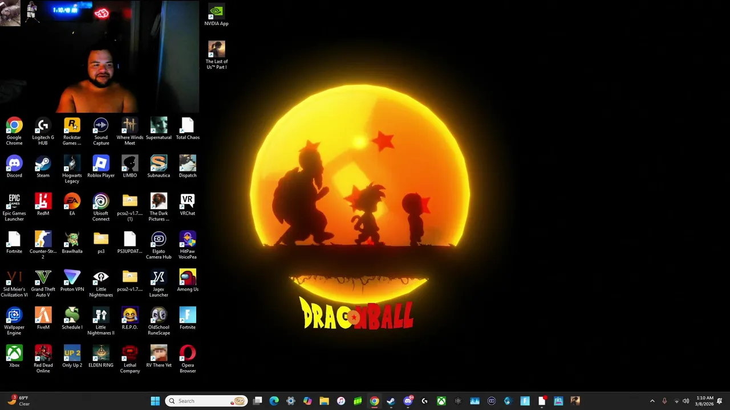Open Task View from the taskbar
The width and height of the screenshot is (730, 410).
pyautogui.click(x=258, y=401)
